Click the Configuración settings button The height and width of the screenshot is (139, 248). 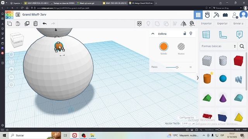[186, 118]
